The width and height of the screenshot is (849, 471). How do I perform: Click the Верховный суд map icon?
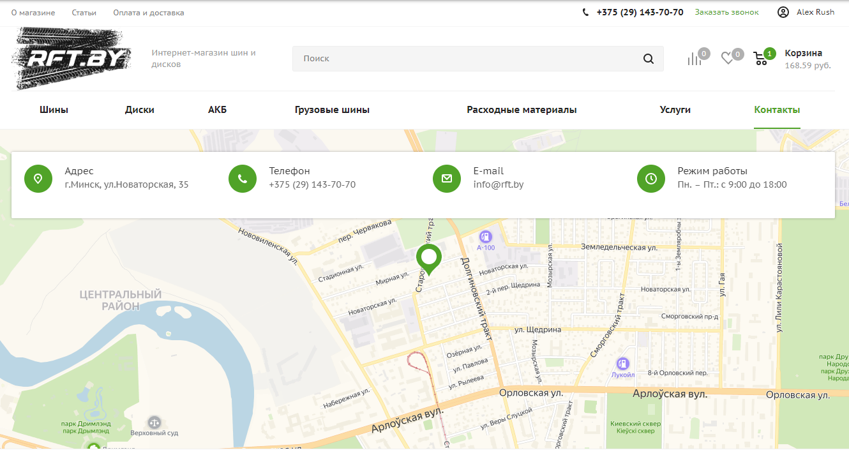coord(154,422)
